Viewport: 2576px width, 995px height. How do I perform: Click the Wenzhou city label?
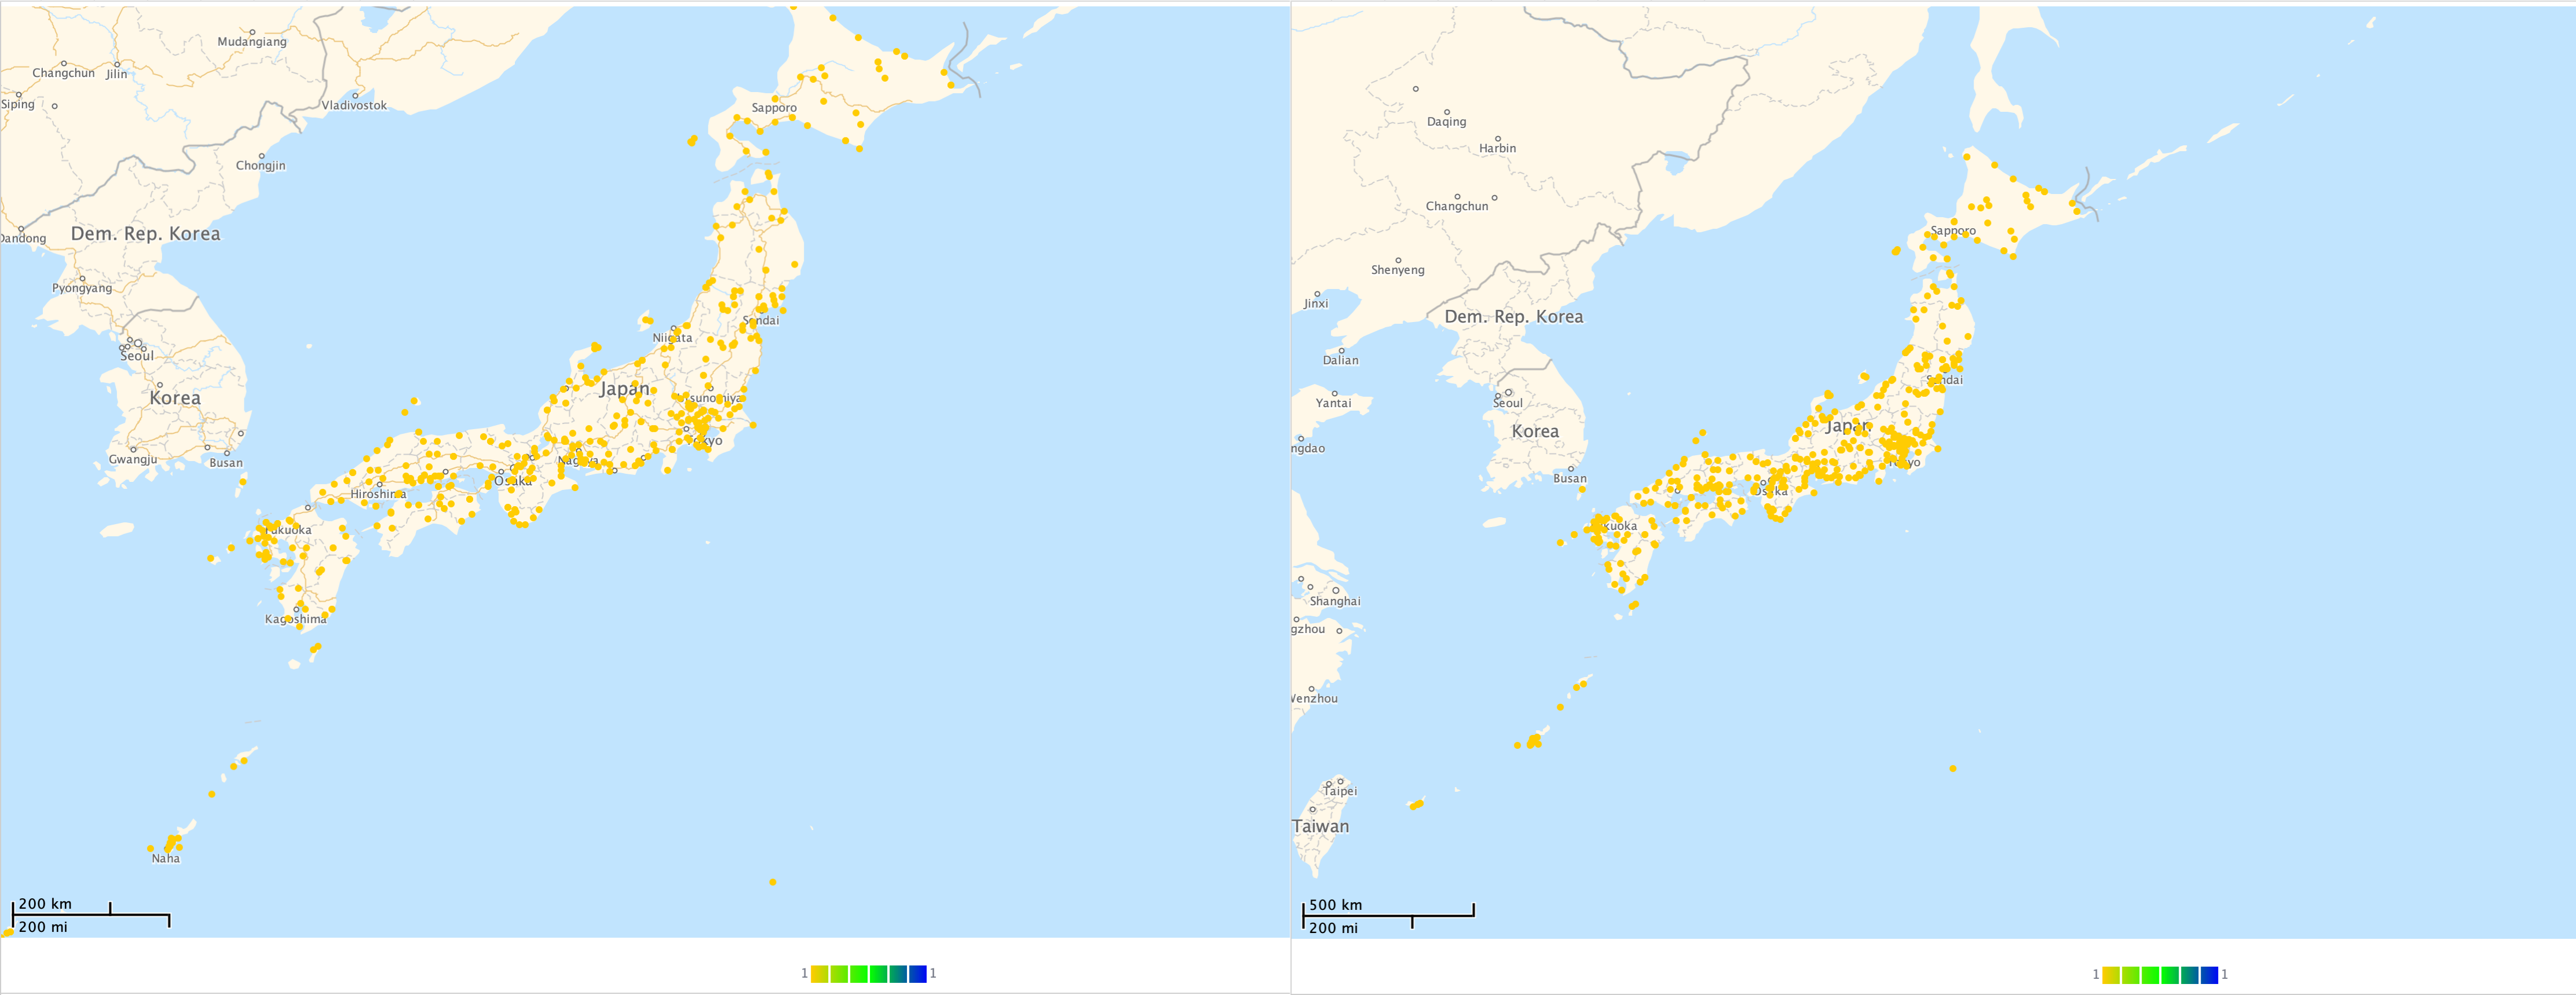point(1314,699)
